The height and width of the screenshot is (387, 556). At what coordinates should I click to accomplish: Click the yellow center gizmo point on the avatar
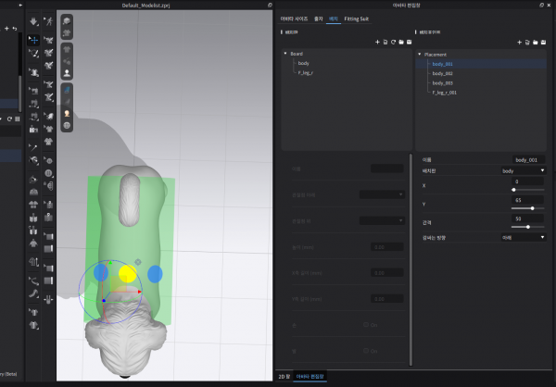(x=127, y=273)
